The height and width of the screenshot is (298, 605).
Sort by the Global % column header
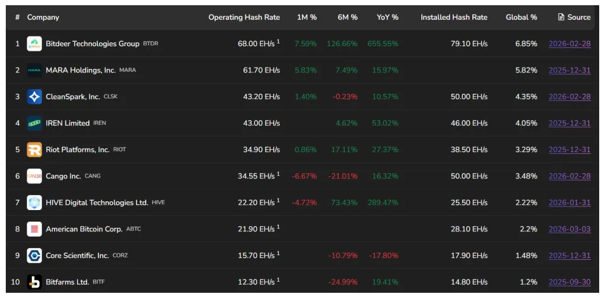[522, 17]
